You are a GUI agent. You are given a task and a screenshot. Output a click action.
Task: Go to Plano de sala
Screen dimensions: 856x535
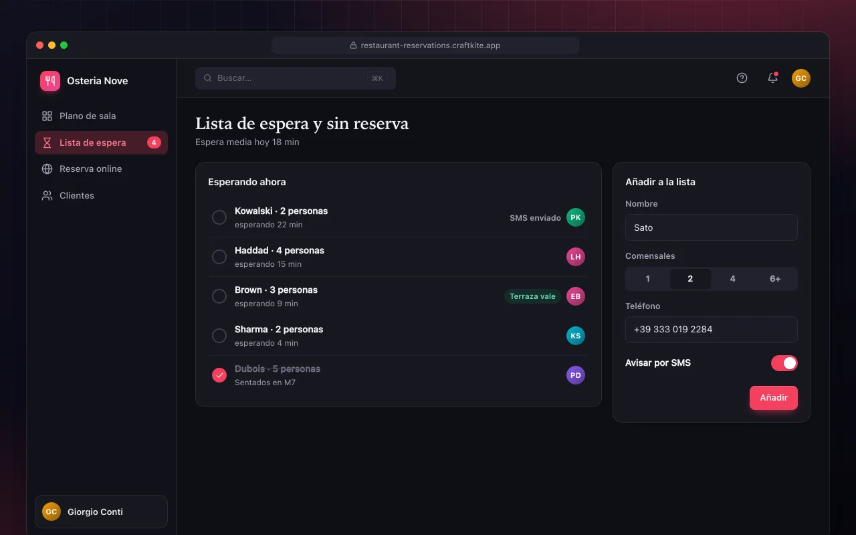101,116
